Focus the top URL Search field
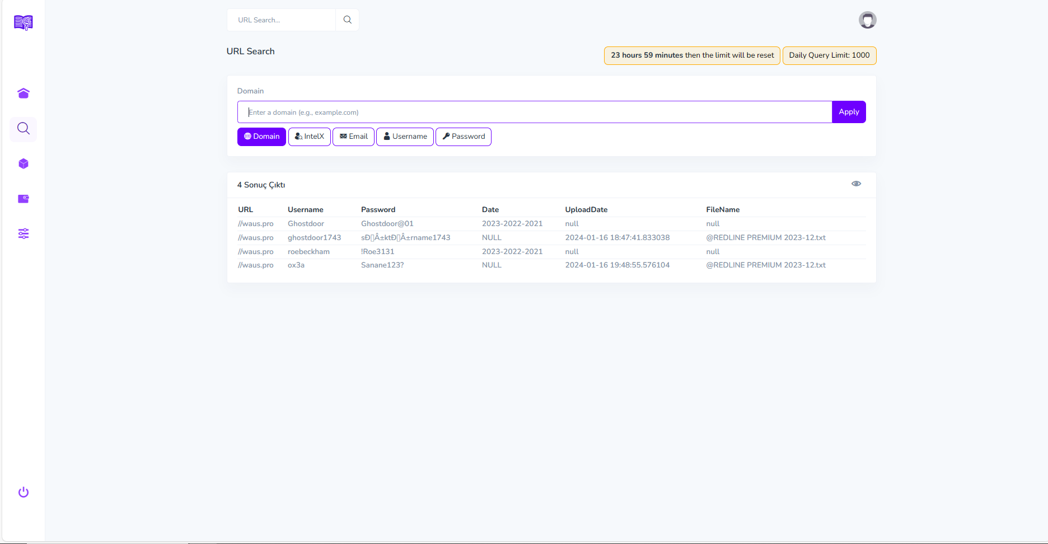The height and width of the screenshot is (544, 1048). 282,20
